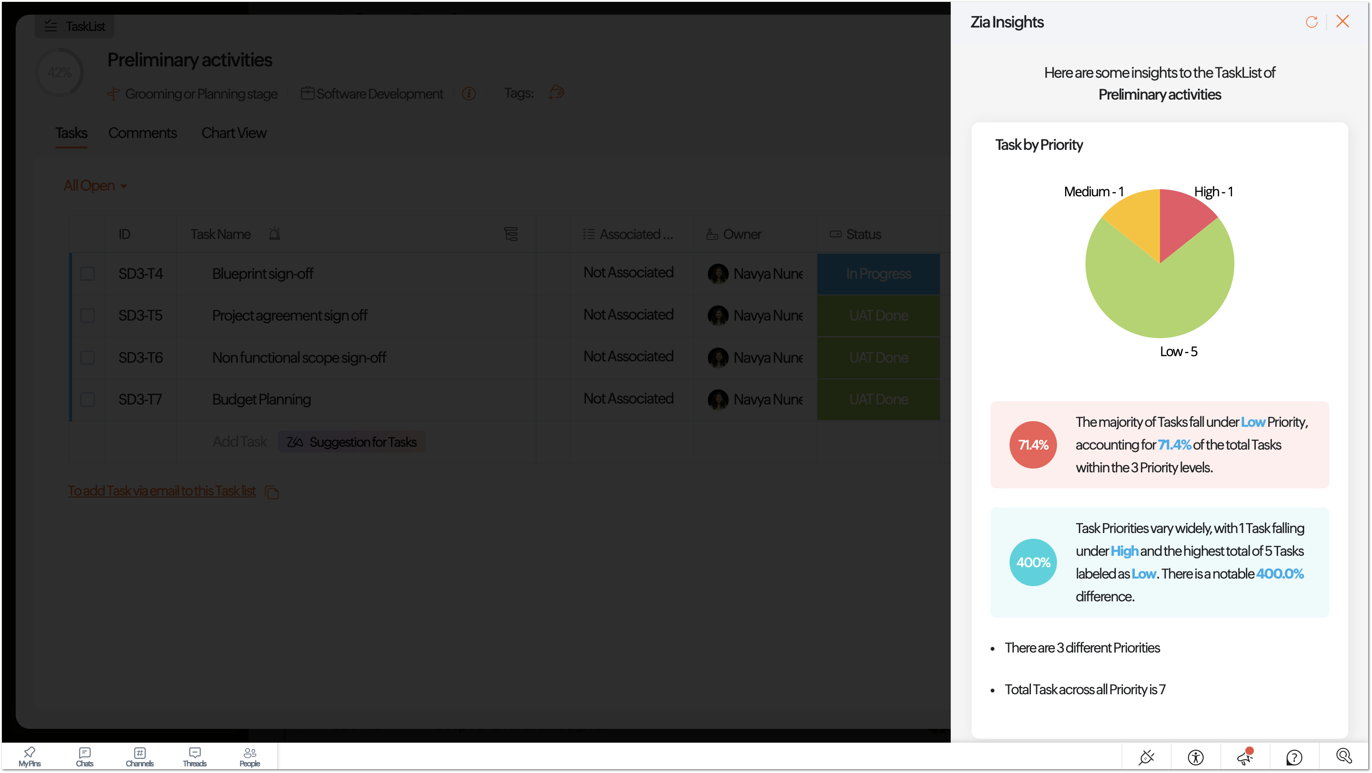This screenshot has height=773, width=1372.
Task: Open UAT Done status for SD3-T5
Action: (878, 316)
